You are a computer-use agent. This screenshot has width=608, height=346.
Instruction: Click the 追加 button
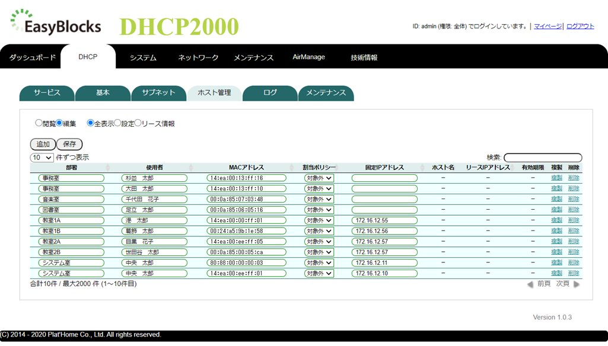point(43,144)
